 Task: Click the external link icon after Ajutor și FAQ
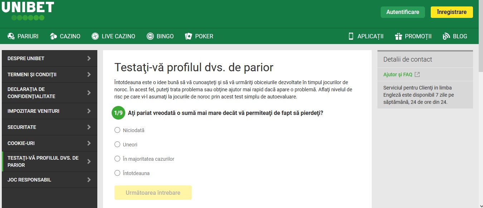click(x=417, y=74)
